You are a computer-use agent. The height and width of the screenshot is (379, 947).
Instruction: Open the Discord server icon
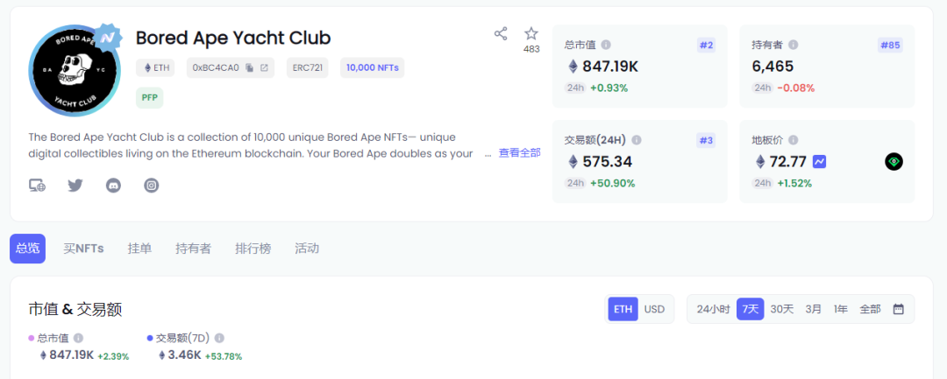pos(113,186)
